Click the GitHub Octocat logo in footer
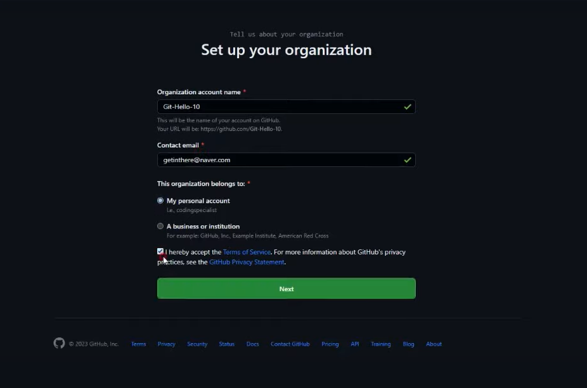Image resolution: width=587 pixels, height=388 pixels. pyautogui.click(x=59, y=343)
